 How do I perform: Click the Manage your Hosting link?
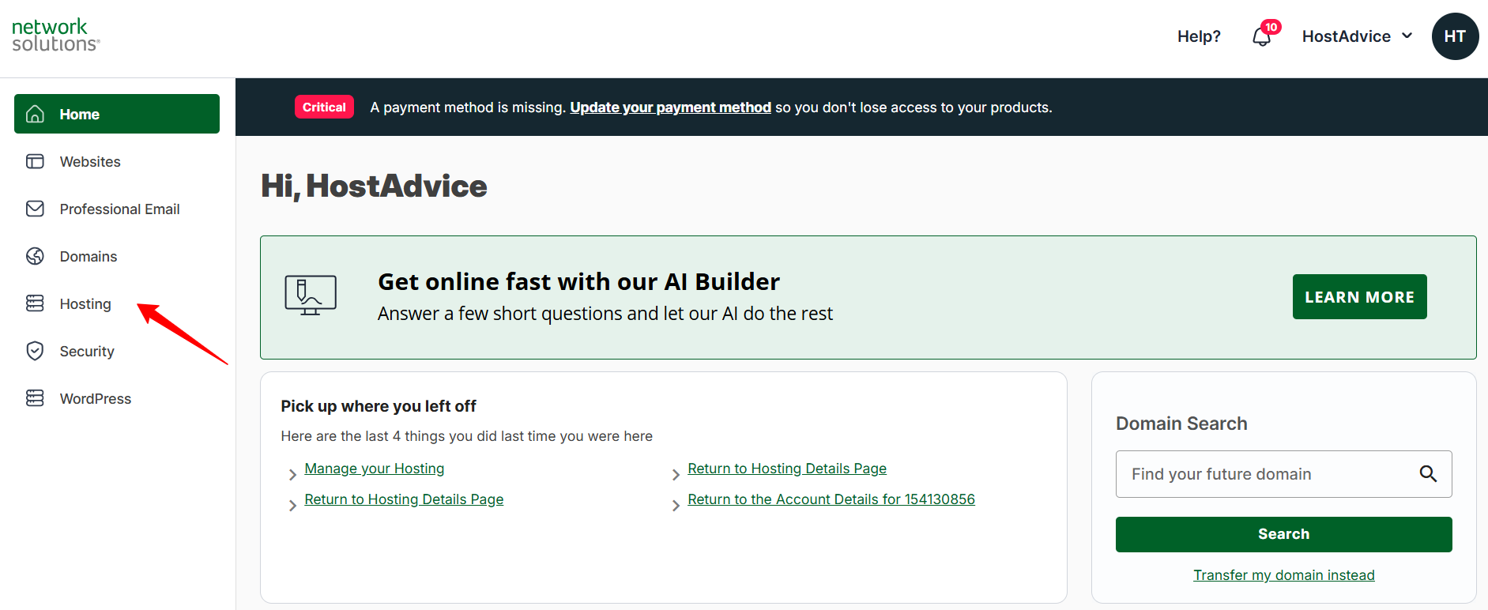point(375,469)
